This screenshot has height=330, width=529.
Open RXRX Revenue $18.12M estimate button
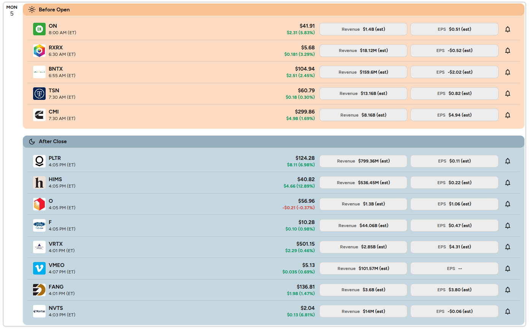tap(363, 51)
